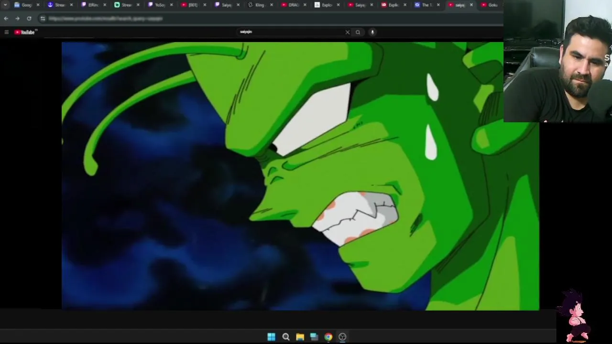Close the YoSoy tab
612x344 pixels.
[171, 5]
